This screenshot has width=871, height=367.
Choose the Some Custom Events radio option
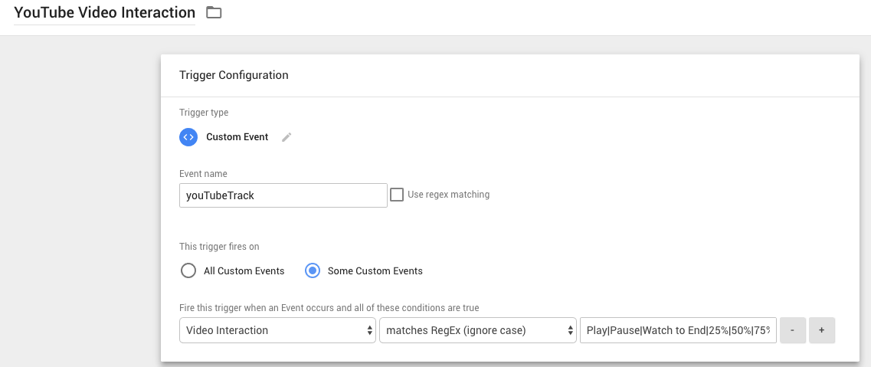(313, 270)
